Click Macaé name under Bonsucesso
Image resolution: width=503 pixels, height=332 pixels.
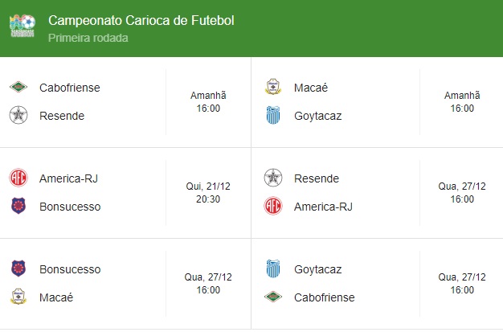pos(56,297)
